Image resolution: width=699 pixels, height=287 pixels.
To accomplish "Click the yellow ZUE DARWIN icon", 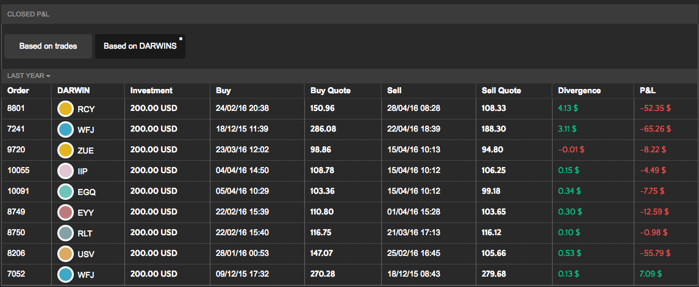I will (65, 150).
